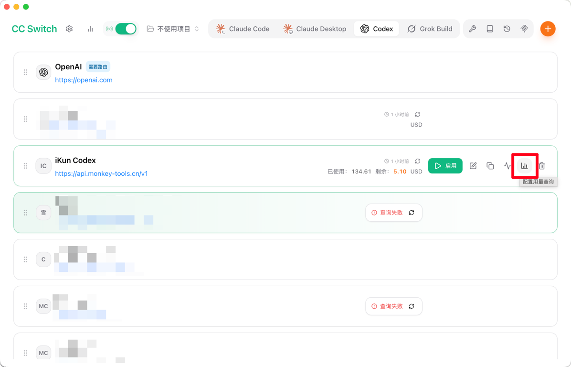Click the iKun Codex provider name

[75, 161]
